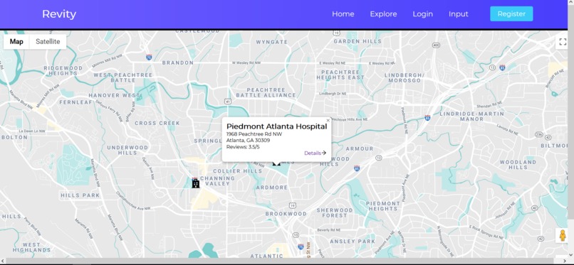Click Piedmont Atlanta Hospital title text

(x=277, y=126)
